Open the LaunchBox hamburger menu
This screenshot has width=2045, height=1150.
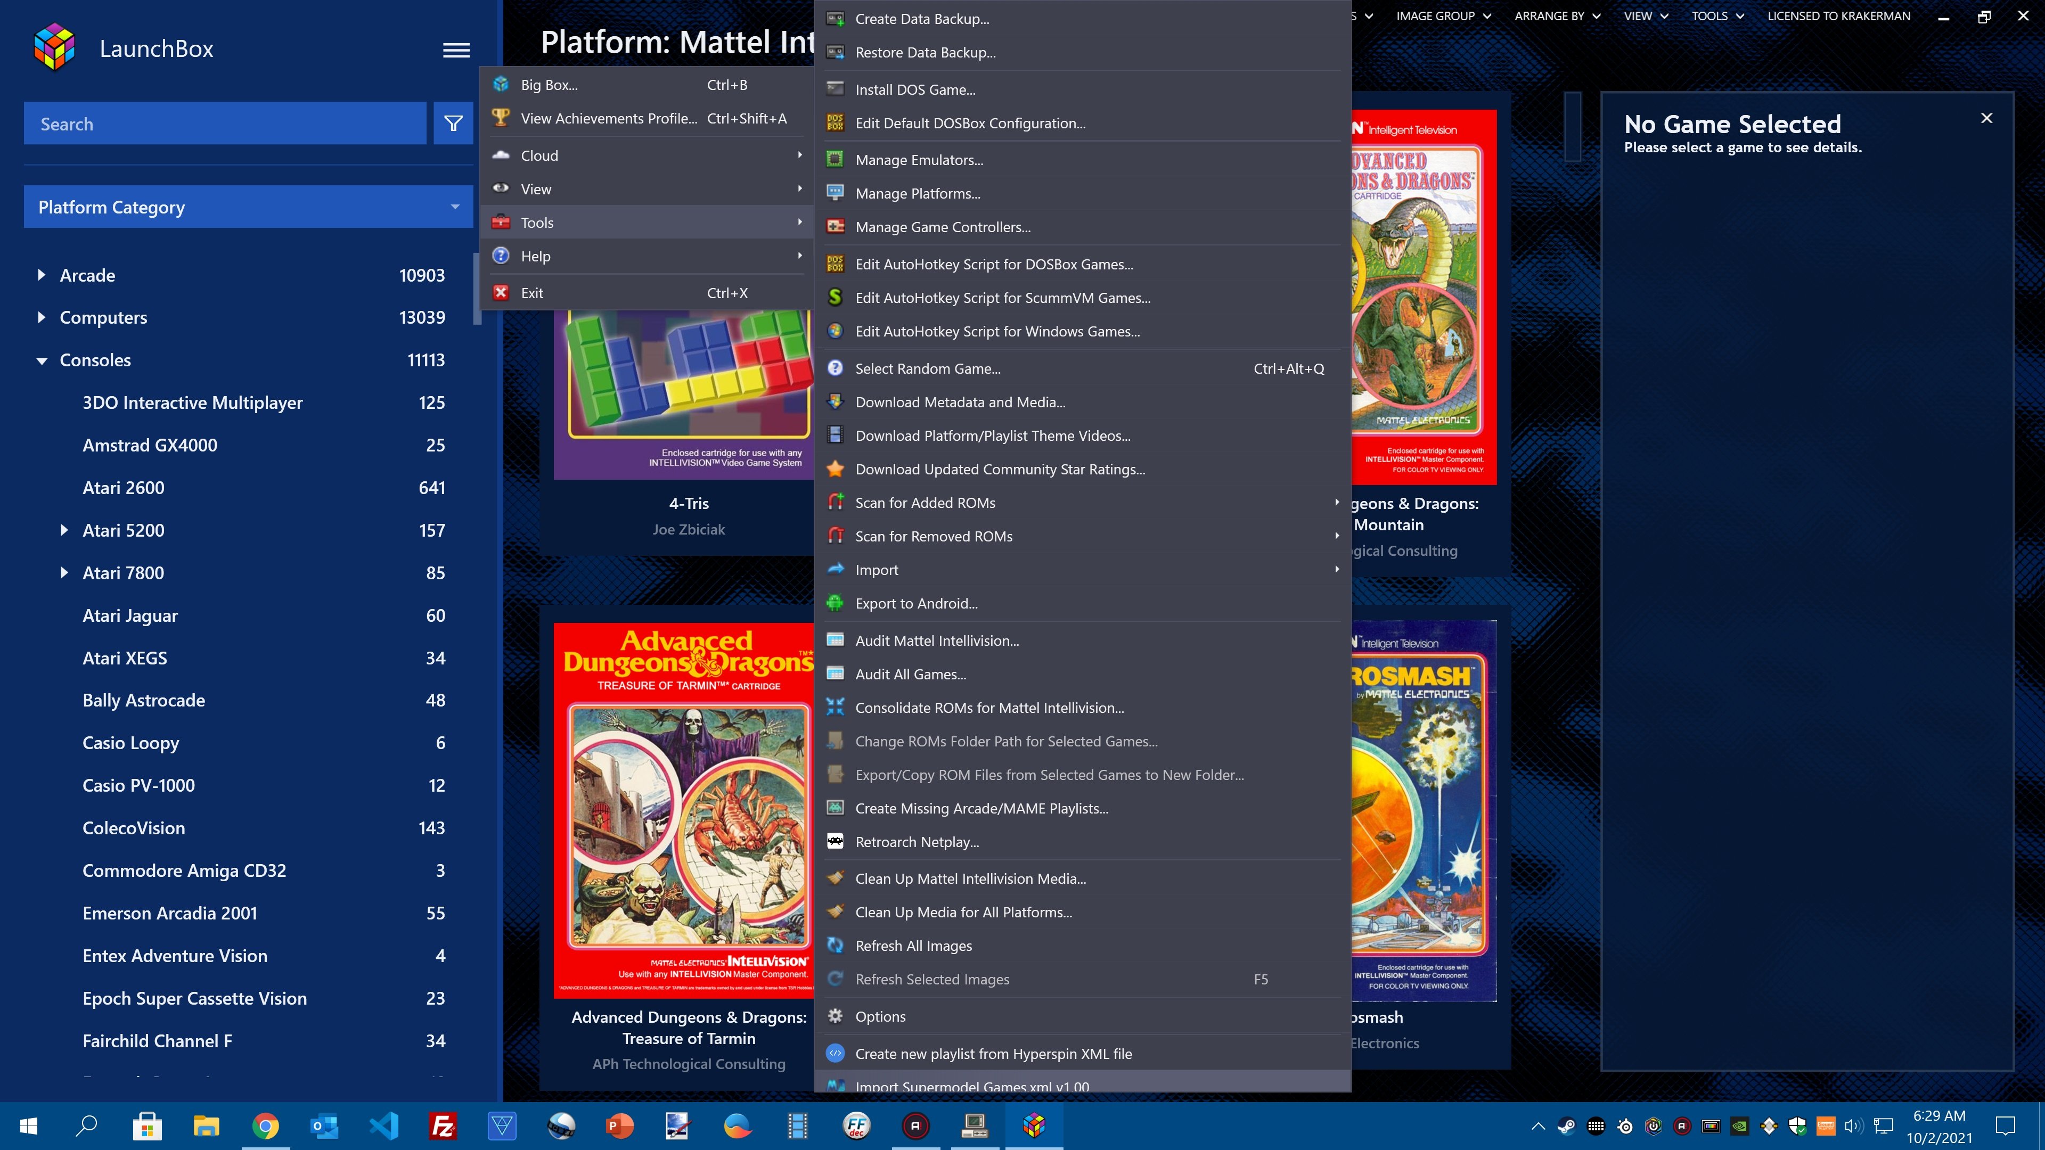[456, 50]
